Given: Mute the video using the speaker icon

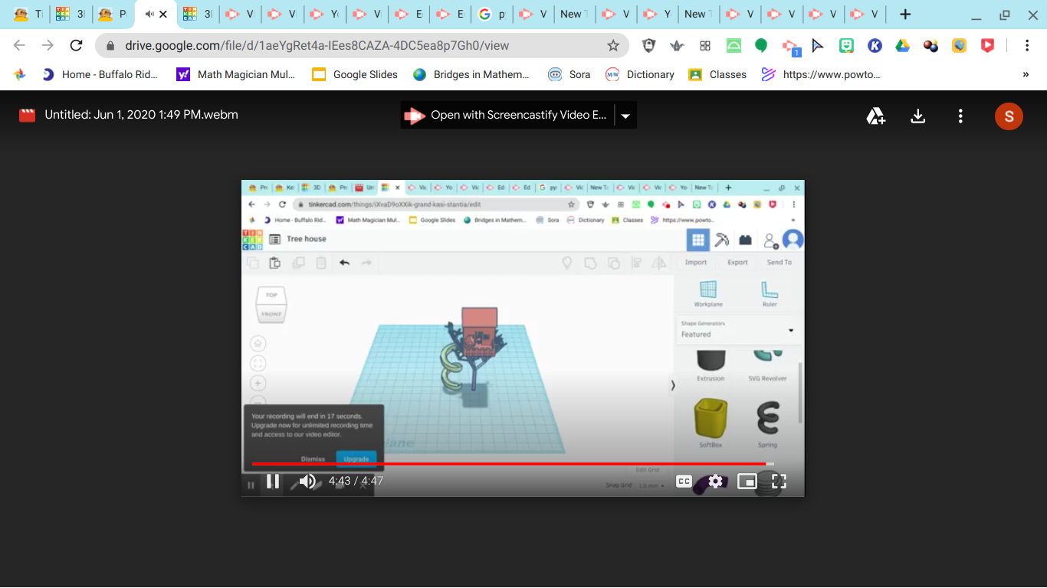Looking at the screenshot, I should [x=307, y=482].
